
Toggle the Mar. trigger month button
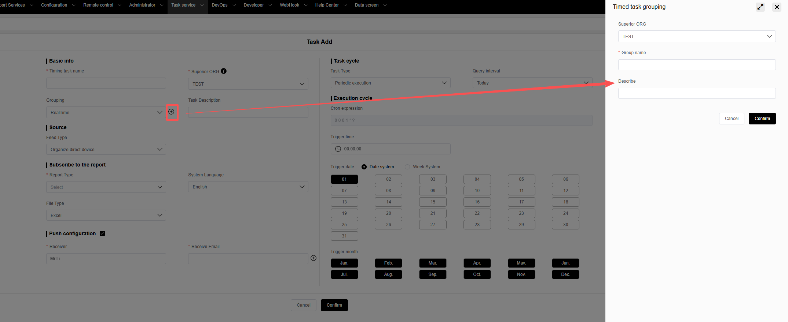coord(433,263)
